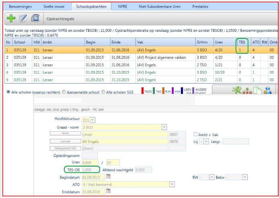Viewport: 279px width, 198px height.
Task: Click the ATO column header
Action: pos(256,42)
